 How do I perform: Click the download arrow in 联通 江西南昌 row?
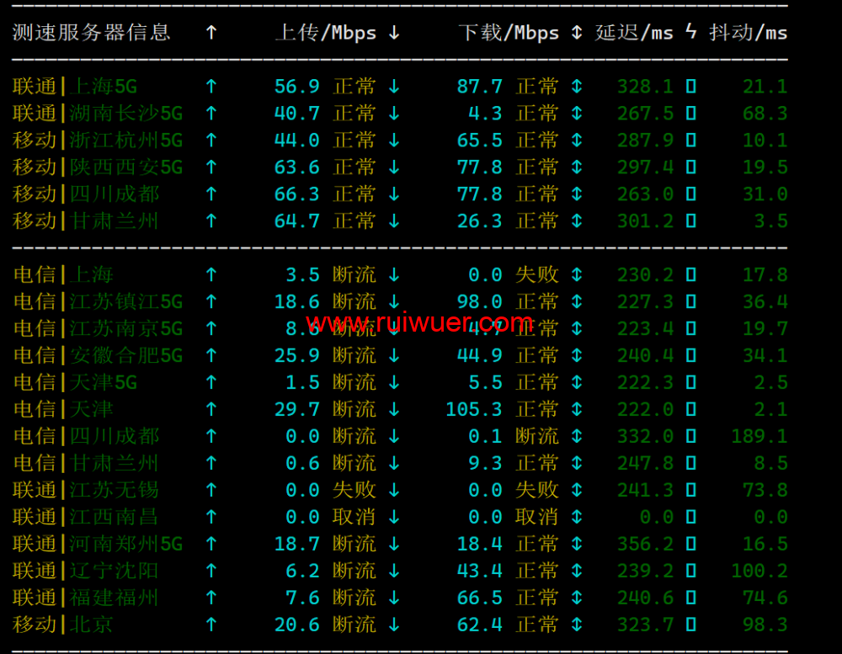393,518
